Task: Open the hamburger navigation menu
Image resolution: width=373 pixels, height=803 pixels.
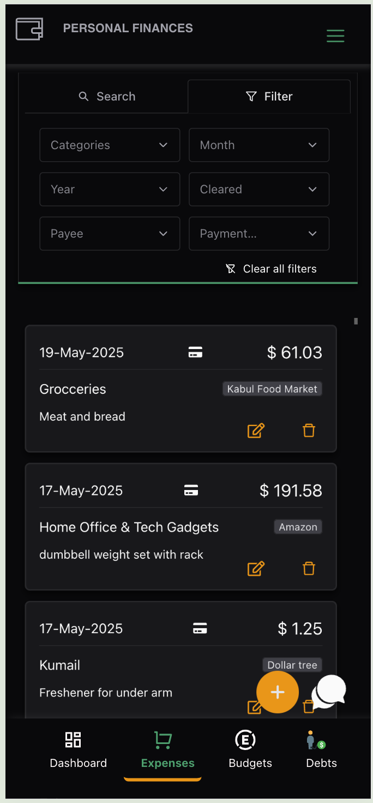Action: 335,36
